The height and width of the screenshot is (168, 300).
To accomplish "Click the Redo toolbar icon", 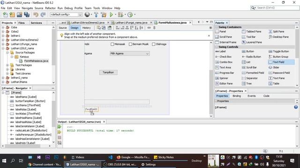I will [x=43, y=14].
